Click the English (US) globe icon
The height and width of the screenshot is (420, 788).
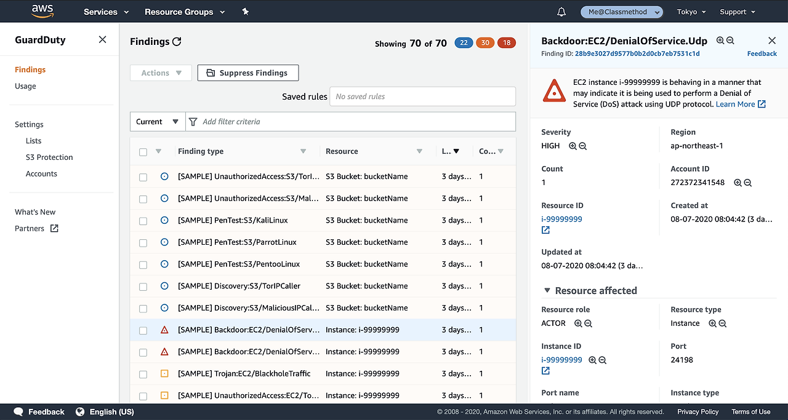tap(80, 411)
